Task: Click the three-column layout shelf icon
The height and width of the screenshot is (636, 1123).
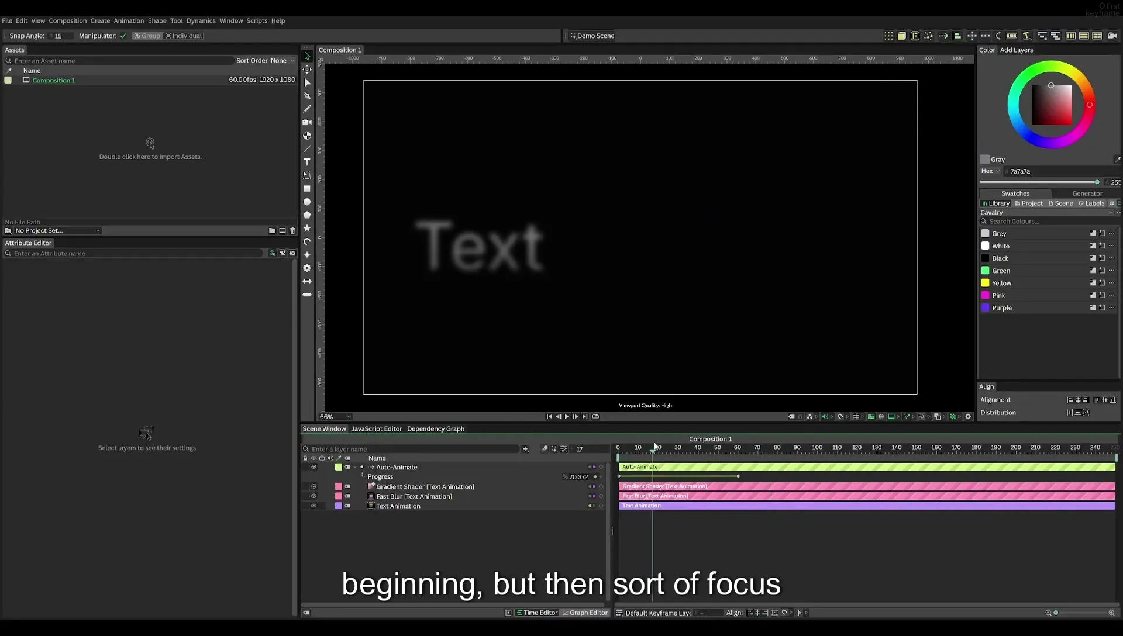Action: pos(1070,36)
